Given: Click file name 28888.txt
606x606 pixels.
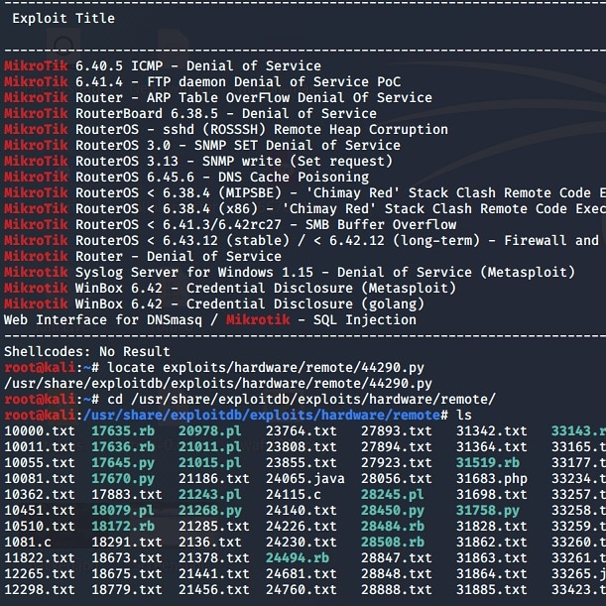Looking at the screenshot, I should coord(396,589).
